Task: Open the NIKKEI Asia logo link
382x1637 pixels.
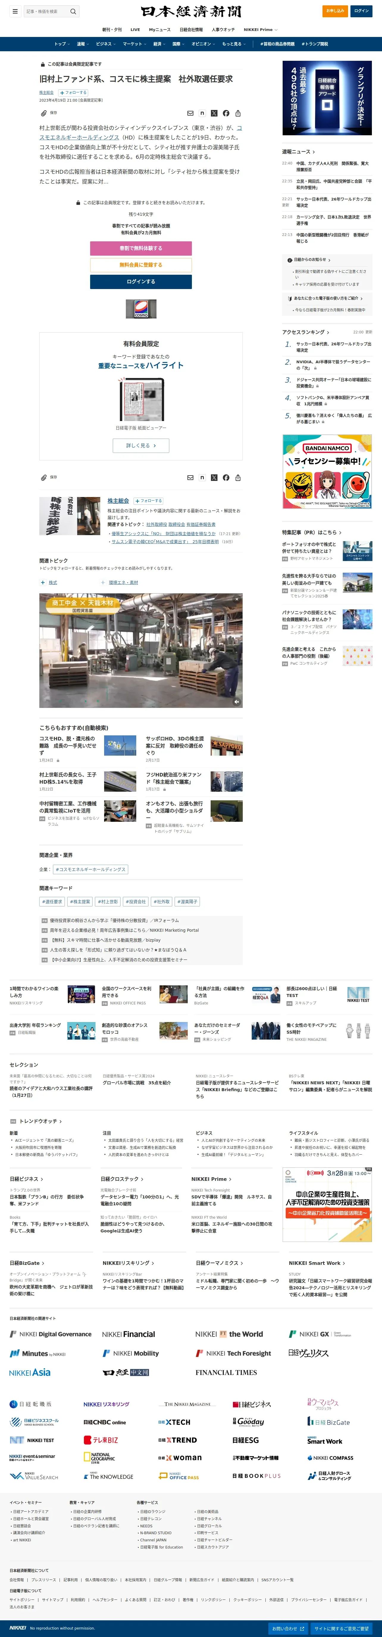Action: (30, 1373)
